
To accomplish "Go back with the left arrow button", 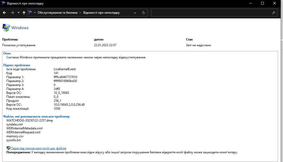I will pos(4,13).
